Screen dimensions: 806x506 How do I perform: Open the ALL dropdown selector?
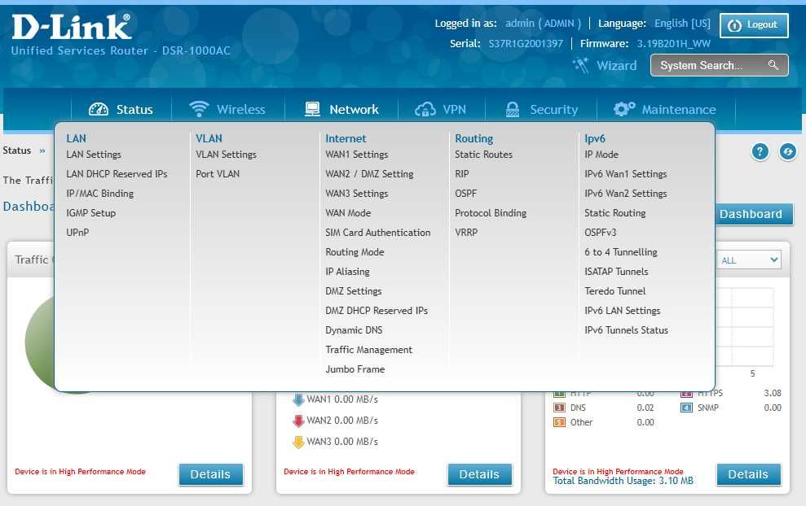point(749,260)
